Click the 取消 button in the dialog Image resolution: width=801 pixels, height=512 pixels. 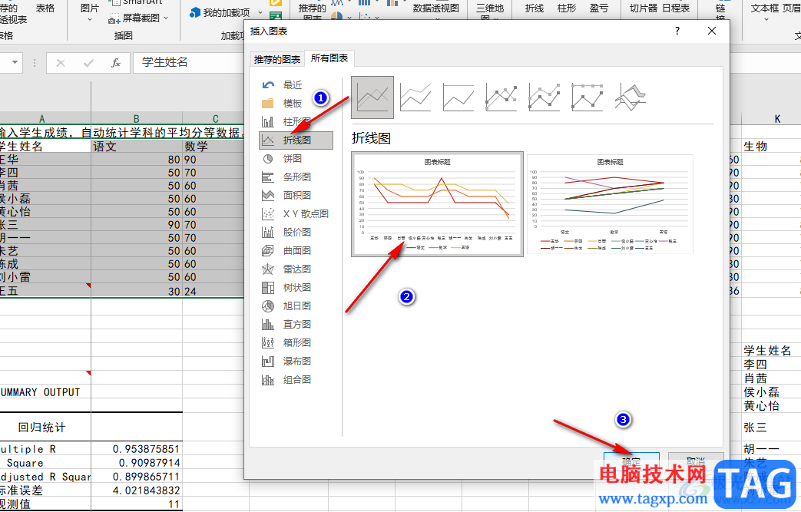tap(696, 461)
